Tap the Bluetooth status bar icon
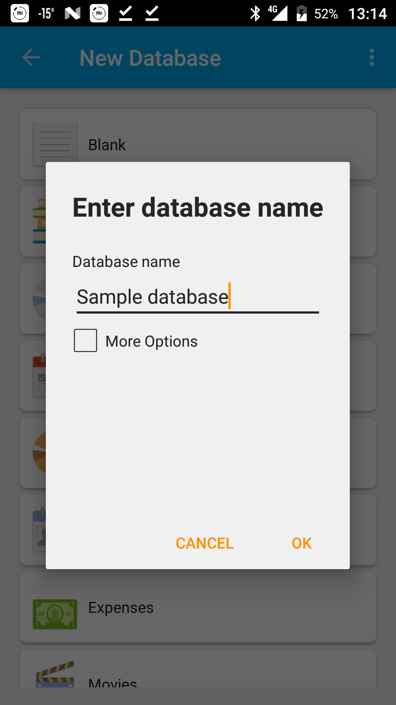Image resolution: width=396 pixels, height=705 pixels. pyautogui.click(x=255, y=14)
